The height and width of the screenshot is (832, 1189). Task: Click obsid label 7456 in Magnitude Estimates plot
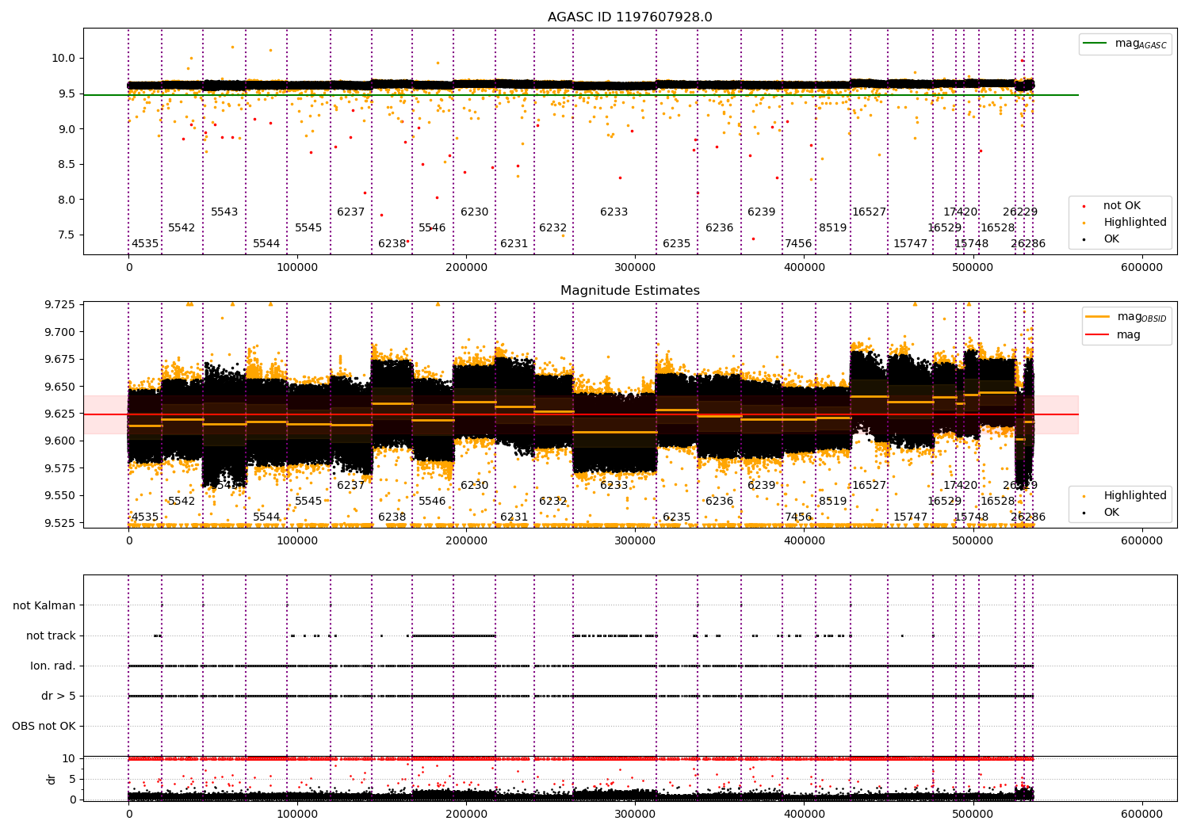click(x=798, y=517)
